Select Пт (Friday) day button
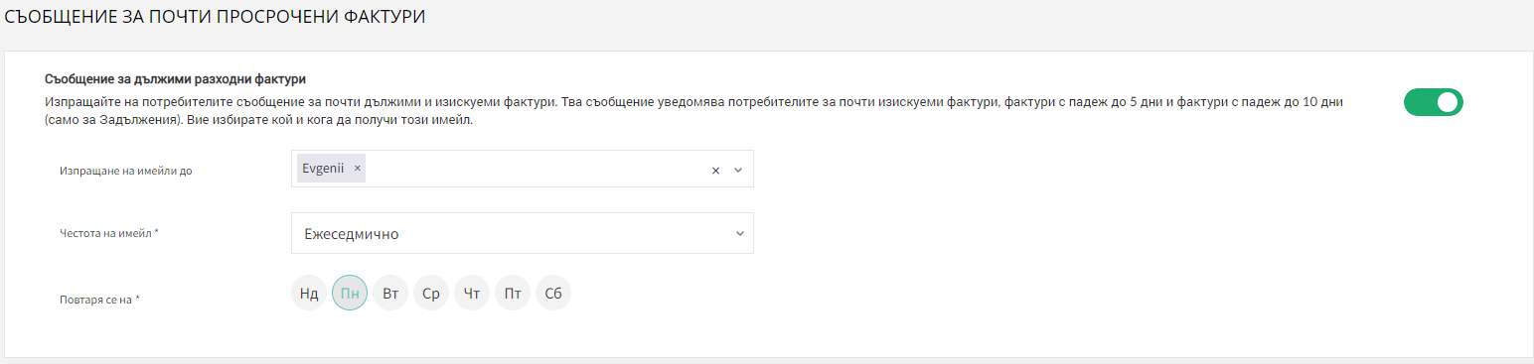1534x364 pixels. (x=513, y=294)
